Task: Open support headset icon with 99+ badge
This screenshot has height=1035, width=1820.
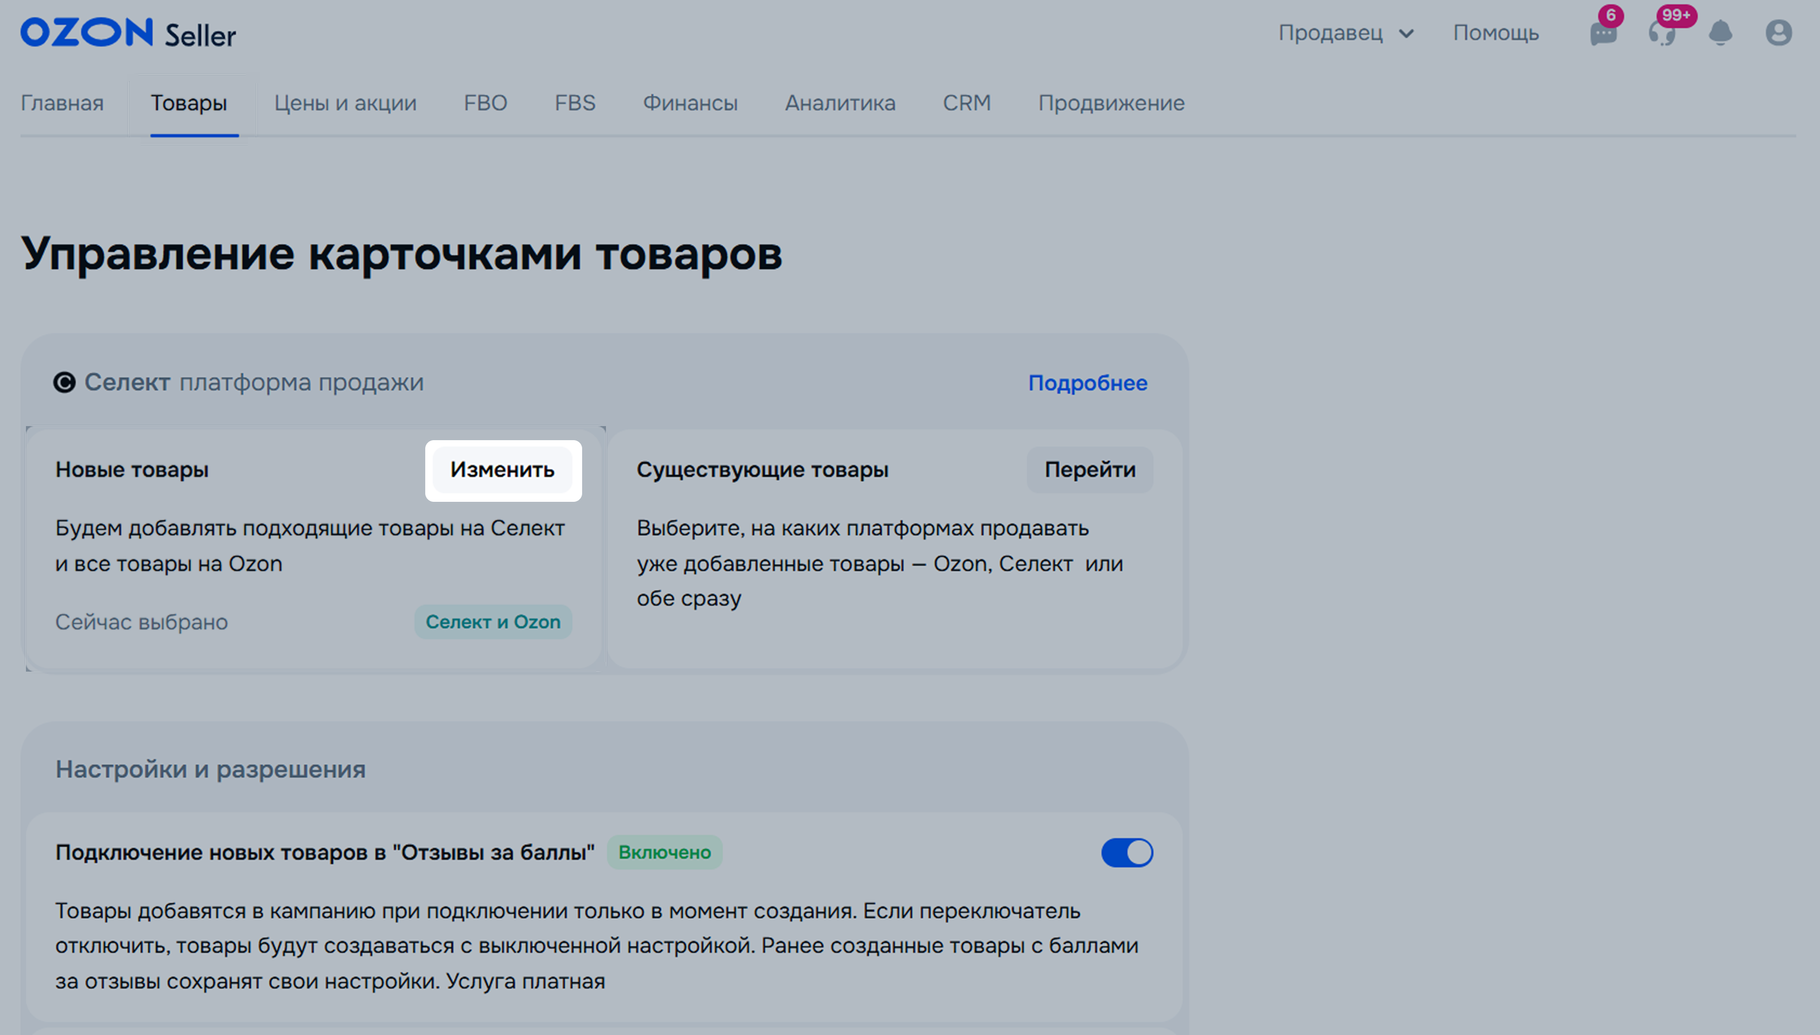Action: coord(1662,32)
